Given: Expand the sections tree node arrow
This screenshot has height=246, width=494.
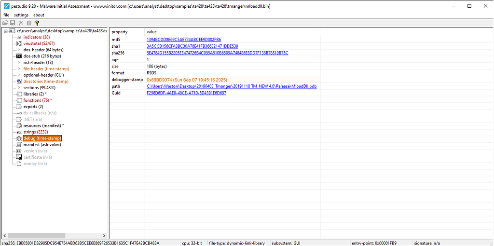Looking at the screenshot, I should tap(19, 88).
